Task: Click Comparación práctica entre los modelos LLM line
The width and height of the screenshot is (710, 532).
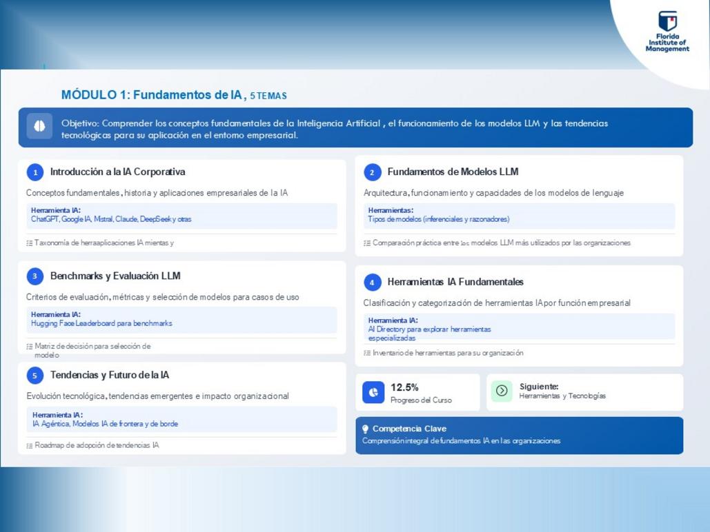Action: pyautogui.click(x=502, y=243)
